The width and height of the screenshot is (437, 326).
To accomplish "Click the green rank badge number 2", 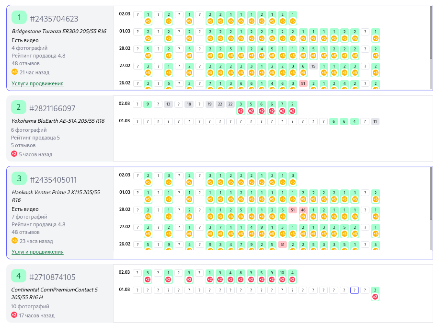I will click(19, 107).
